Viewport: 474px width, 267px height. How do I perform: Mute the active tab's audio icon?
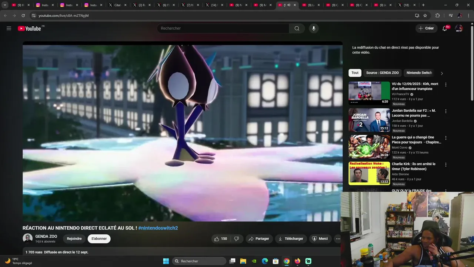click(x=289, y=5)
